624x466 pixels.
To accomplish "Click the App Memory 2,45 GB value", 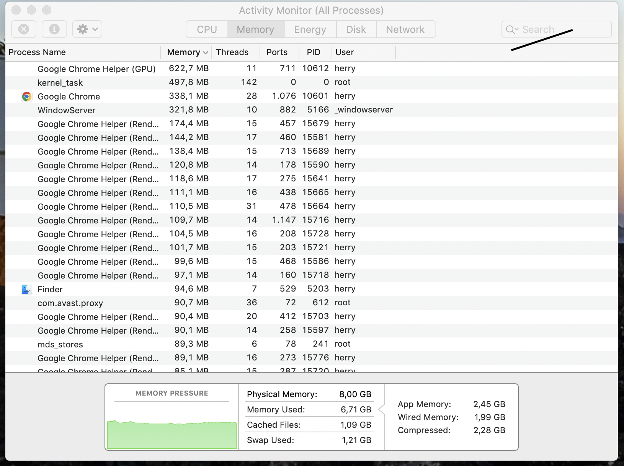I will (489, 404).
